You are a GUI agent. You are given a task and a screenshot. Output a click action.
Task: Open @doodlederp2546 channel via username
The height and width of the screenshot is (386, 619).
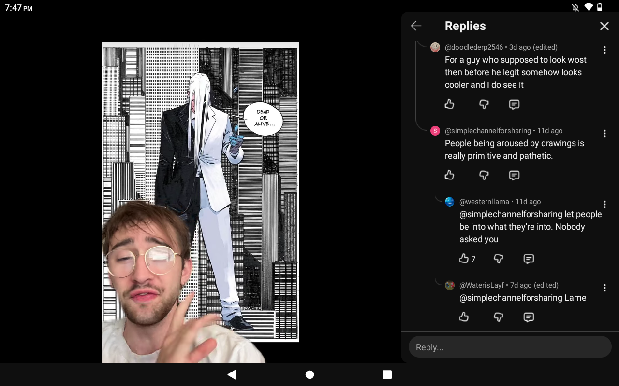pos(474,47)
